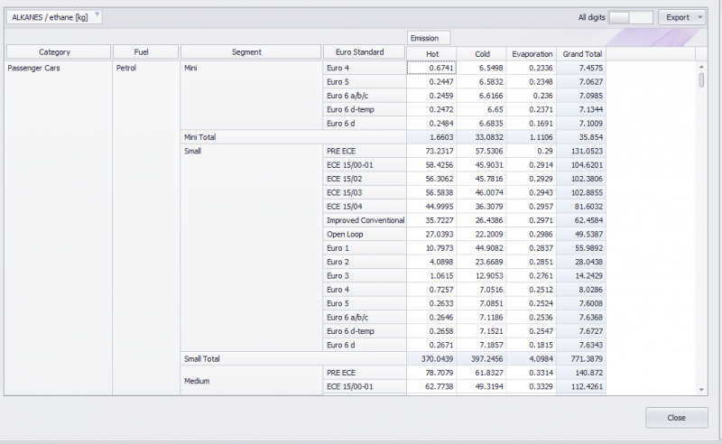Click the Segment column header
The image size is (722, 444).
(x=250, y=52)
